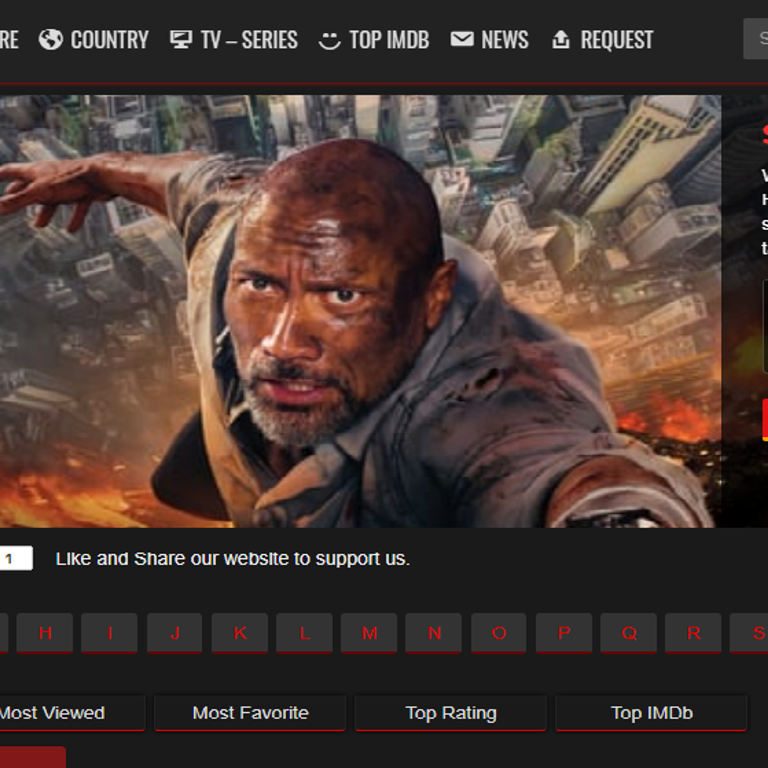Click the envelope icon beside News
The height and width of the screenshot is (768, 768).
(x=462, y=39)
